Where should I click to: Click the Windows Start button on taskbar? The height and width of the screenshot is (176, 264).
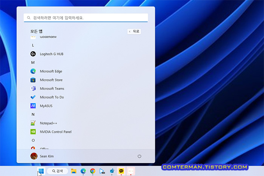(41, 171)
